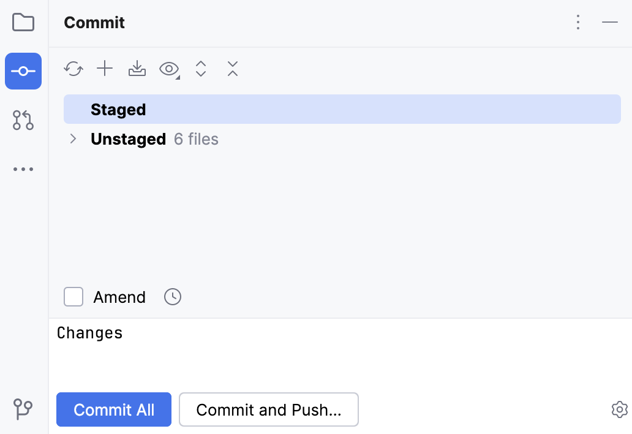Open the Project tool window
Viewport: 632px width, 434px height.
23,22
